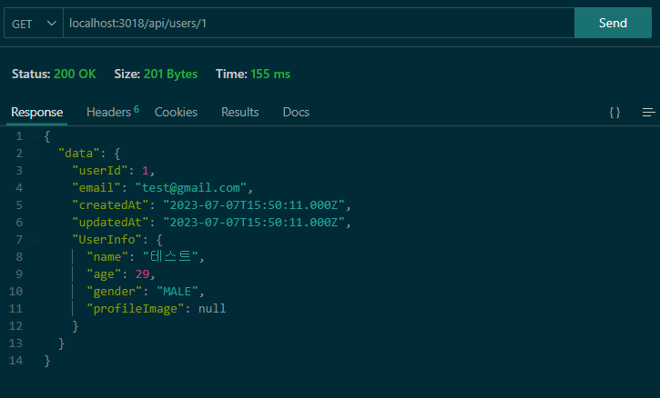Click the "email" key
This screenshot has width=660, height=398.
click(x=96, y=187)
